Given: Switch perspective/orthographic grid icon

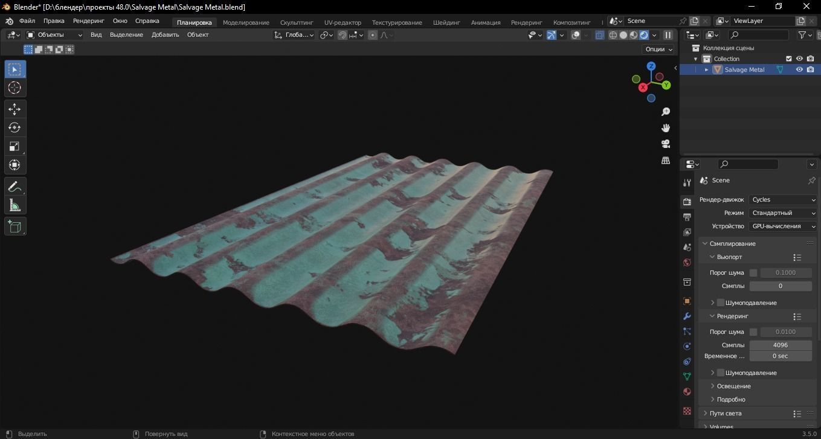Looking at the screenshot, I should [666, 160].
